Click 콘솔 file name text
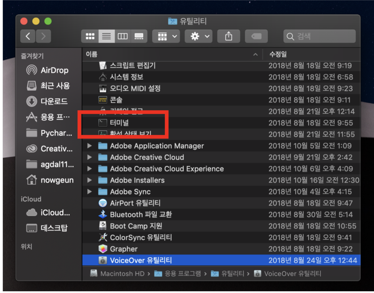This screenshot has width=374, height=293. 116,100
